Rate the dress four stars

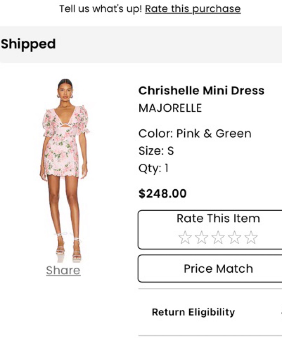coord(235,238)
